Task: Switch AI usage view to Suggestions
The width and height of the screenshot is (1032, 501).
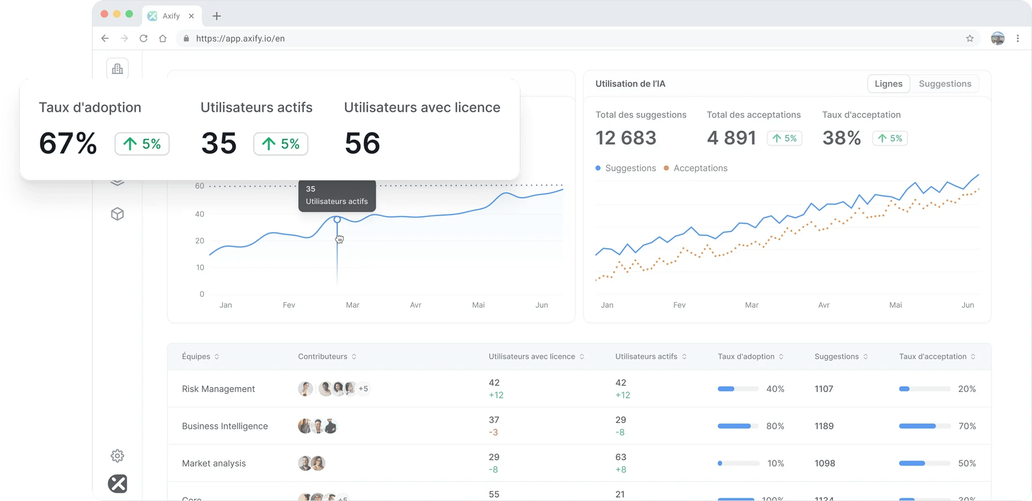Action: click(945, 84)
